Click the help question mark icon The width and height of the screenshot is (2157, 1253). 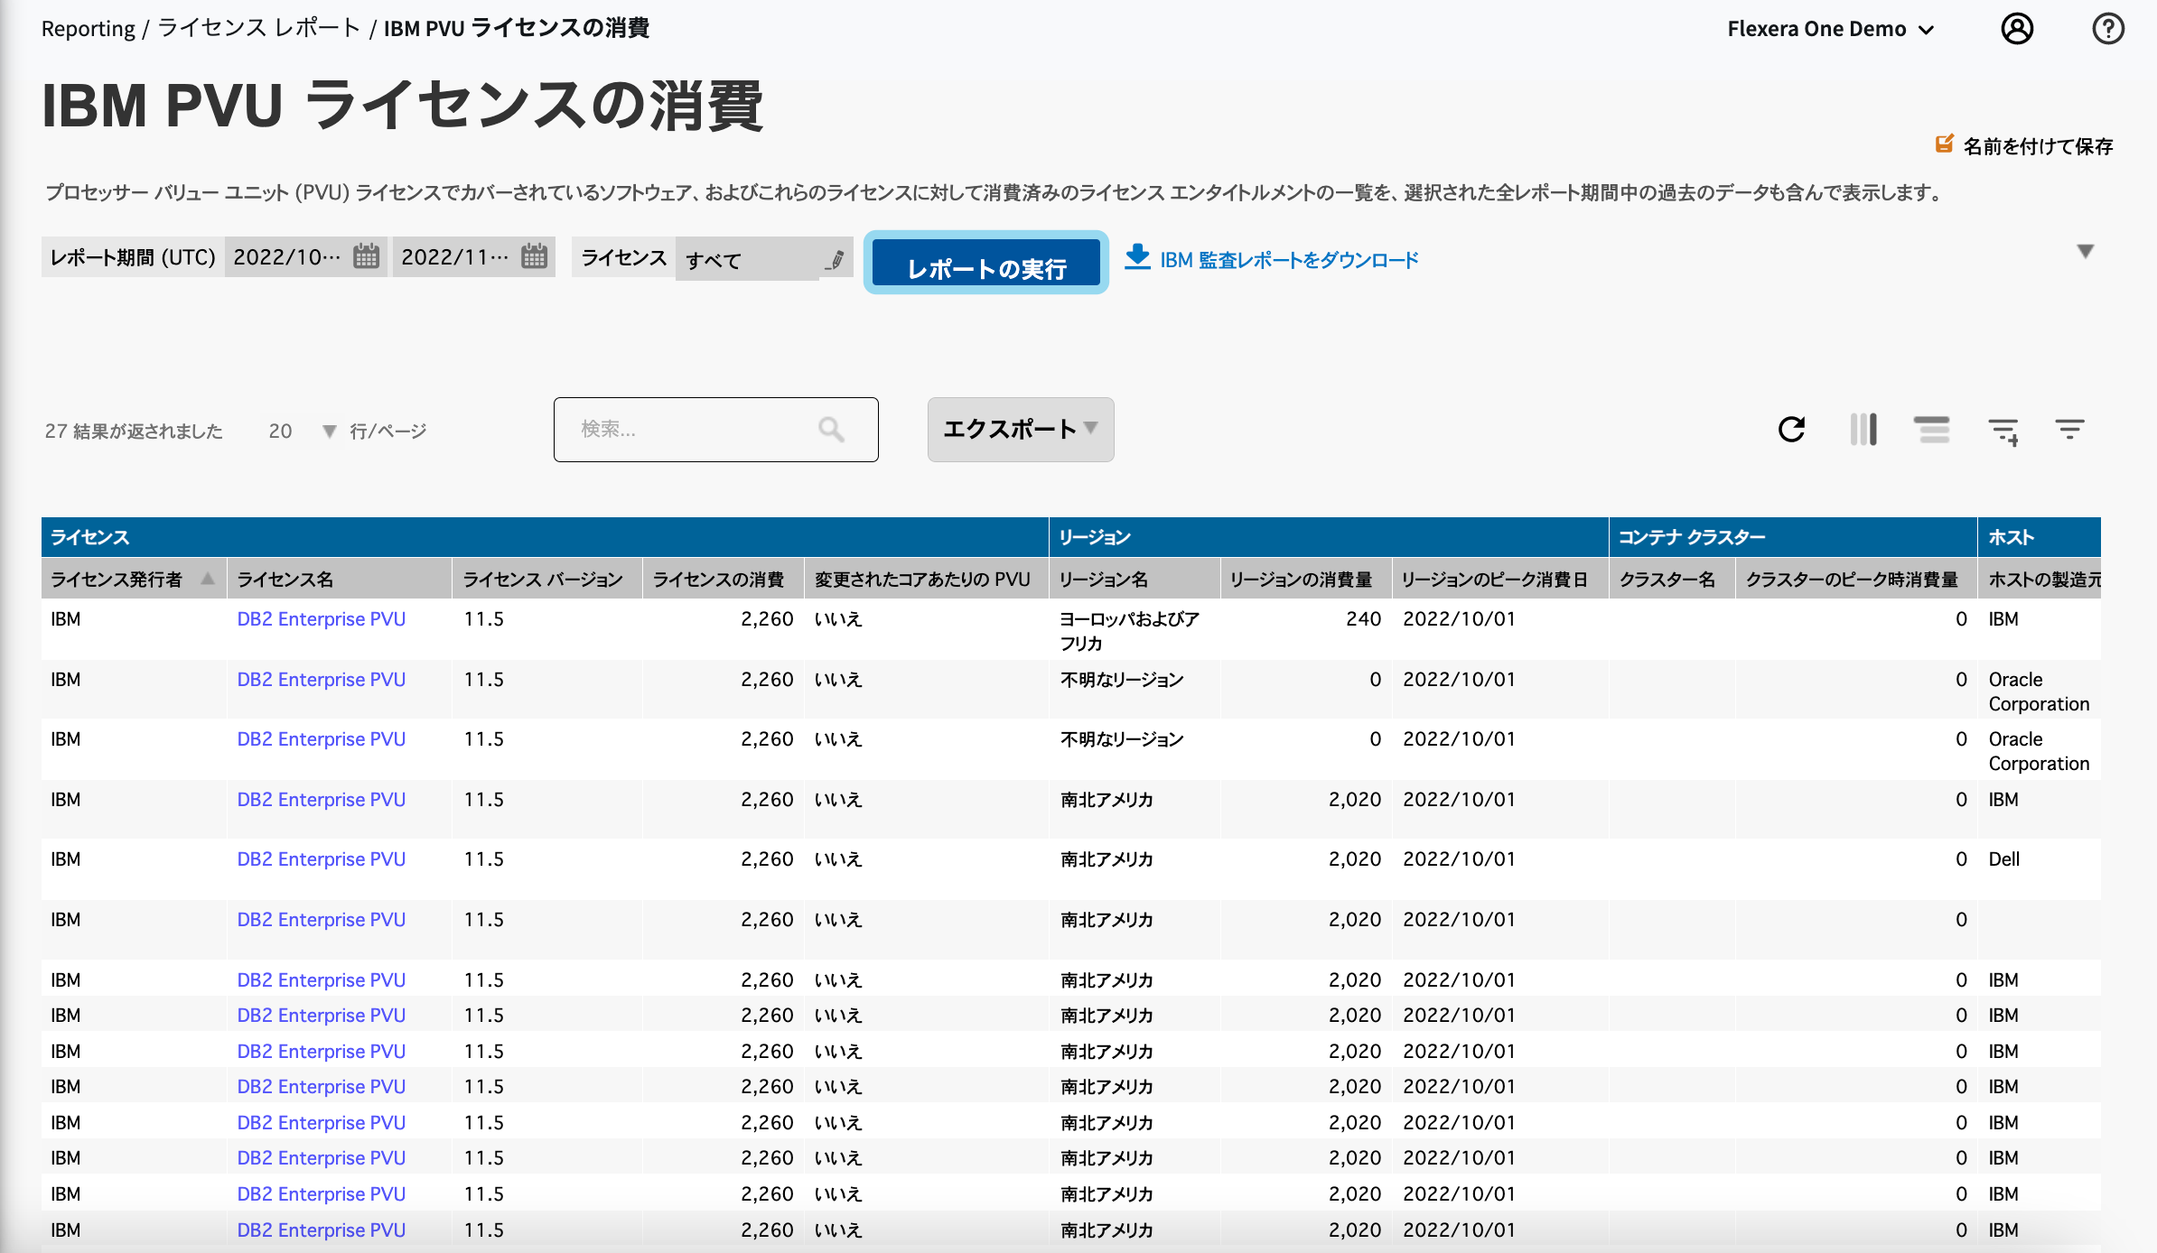pos(2108,28)
